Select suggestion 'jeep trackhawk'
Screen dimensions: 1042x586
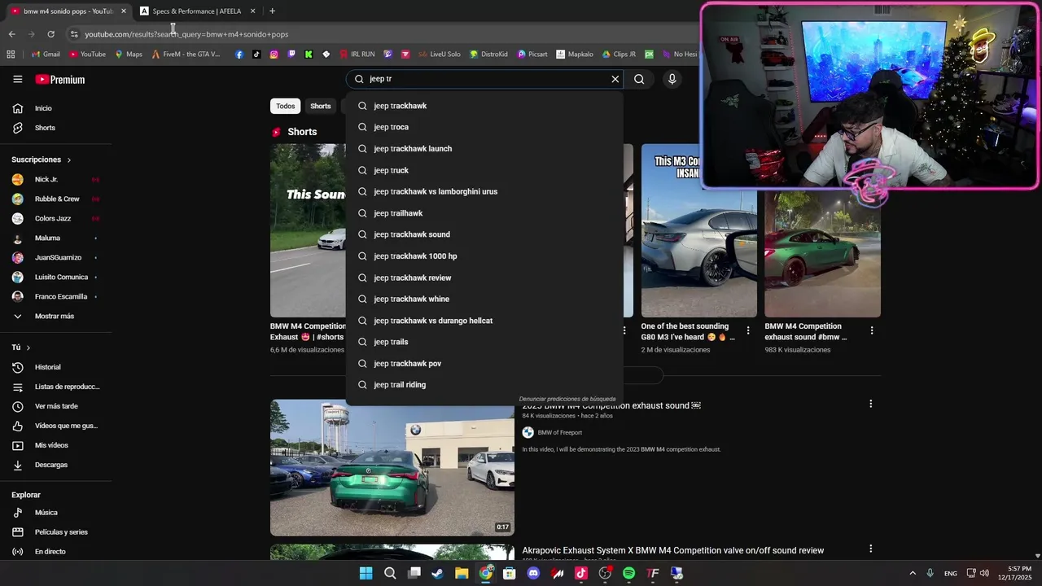[484, 106]
